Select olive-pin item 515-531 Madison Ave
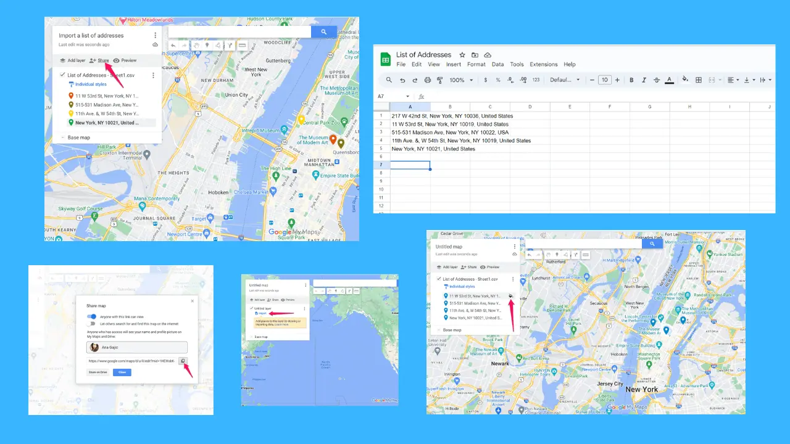 tap(104, 105)
